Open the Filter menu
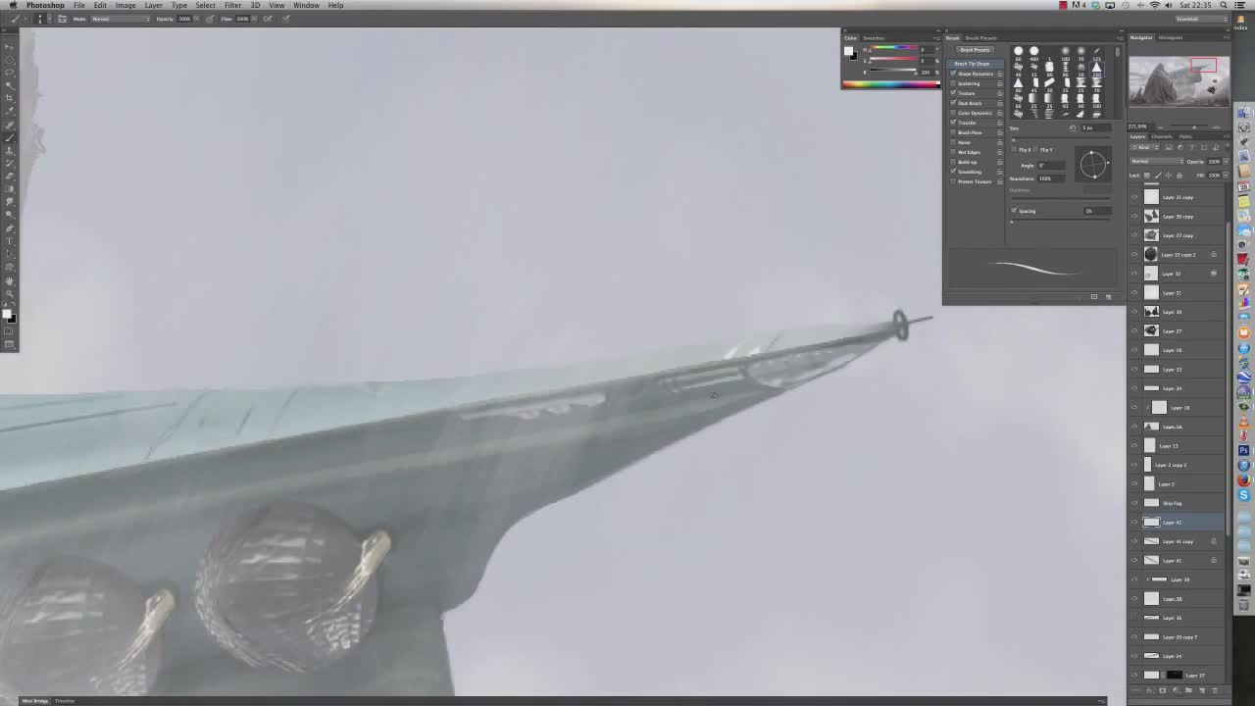The height and width of the screenshot is (706, 1255). tap(232, 5)
